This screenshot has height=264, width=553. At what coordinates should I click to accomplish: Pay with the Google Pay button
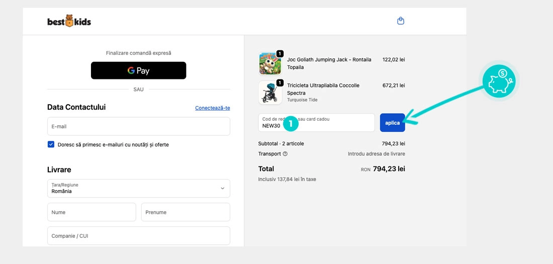[x=138, y=70]
